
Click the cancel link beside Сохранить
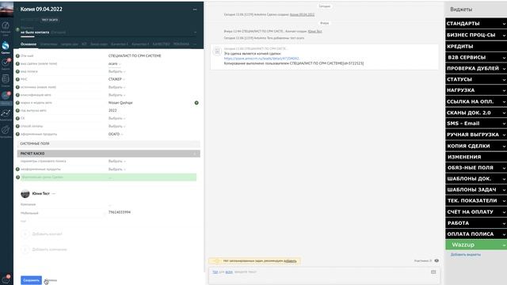pyautogui.click(x=51, y=280)
